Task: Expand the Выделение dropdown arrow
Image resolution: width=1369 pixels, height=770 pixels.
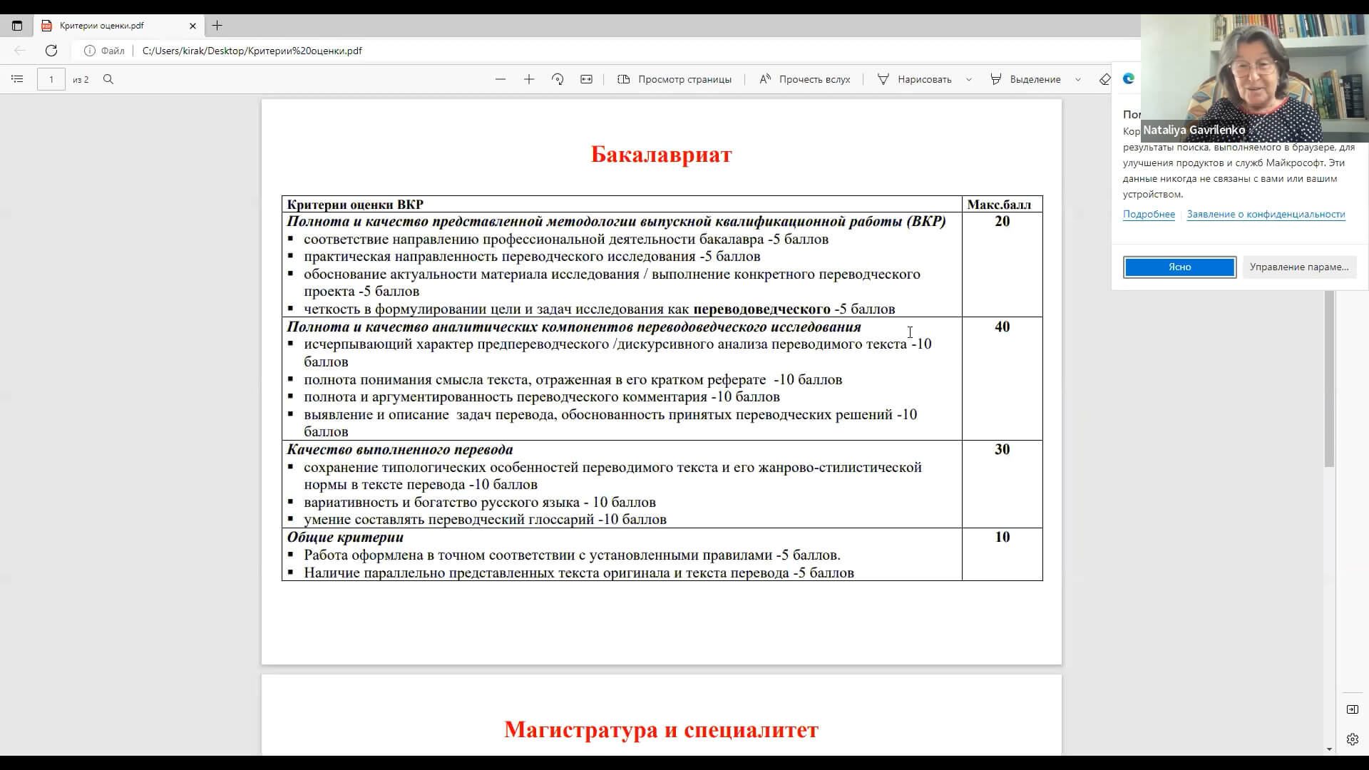Action: tap(1077, 79)
